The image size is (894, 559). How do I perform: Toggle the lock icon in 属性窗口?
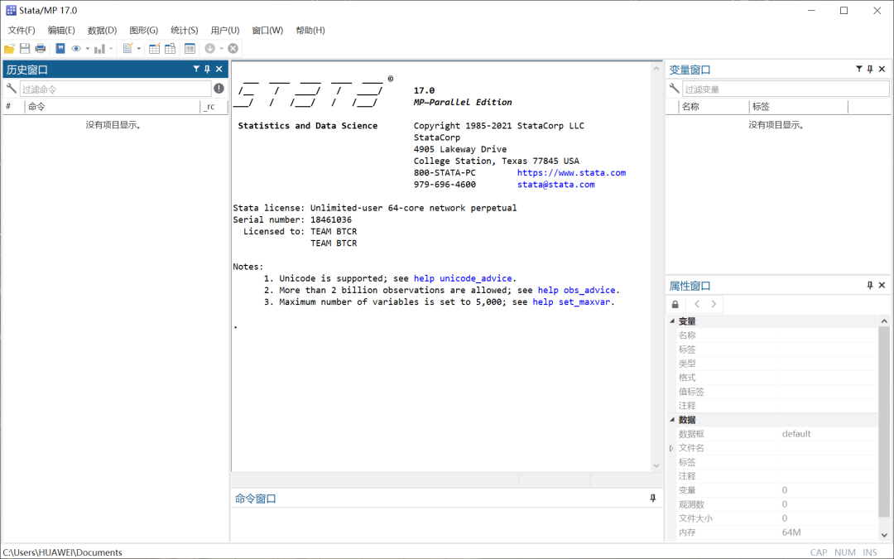click(675, 304)
